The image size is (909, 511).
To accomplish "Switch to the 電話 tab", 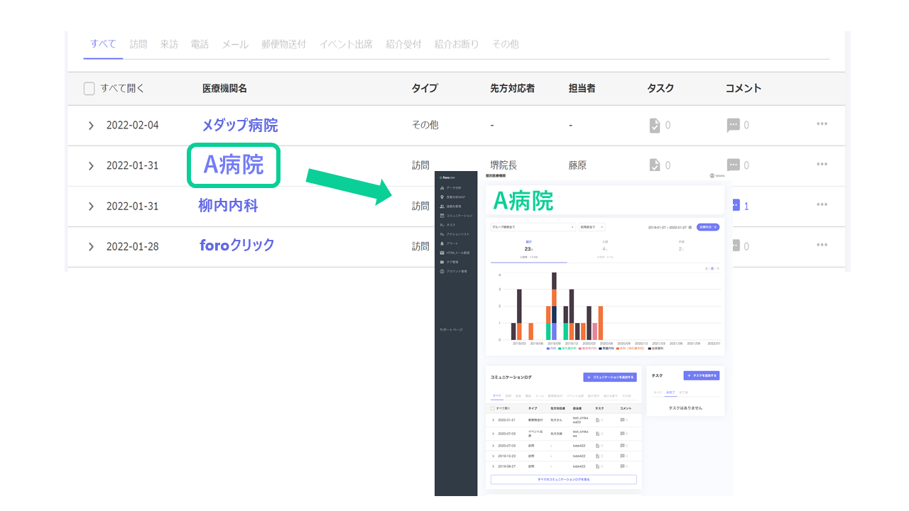I will tap(200, 44).
